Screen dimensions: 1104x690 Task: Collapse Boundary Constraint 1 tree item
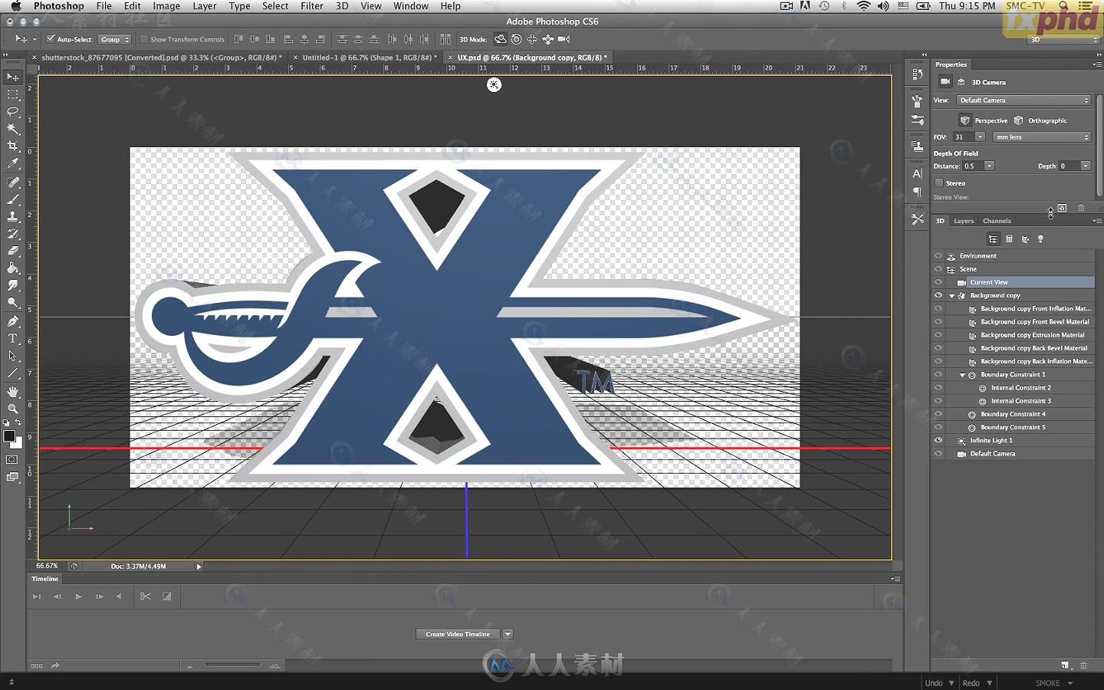[963, 375]
